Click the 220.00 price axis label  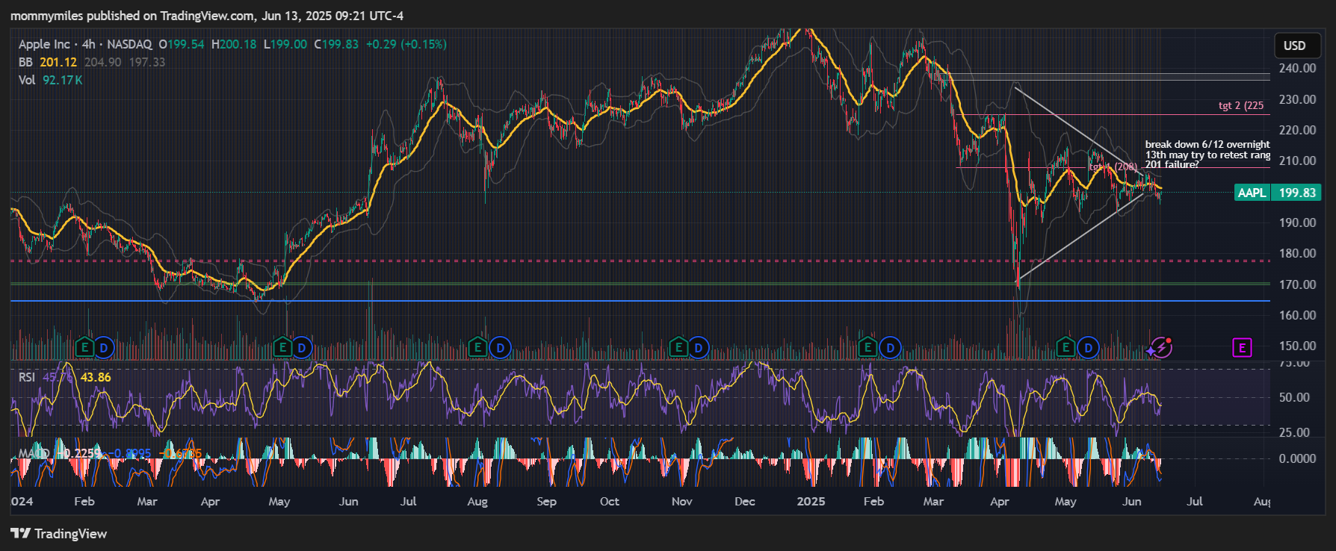[x=1298, y=130]
